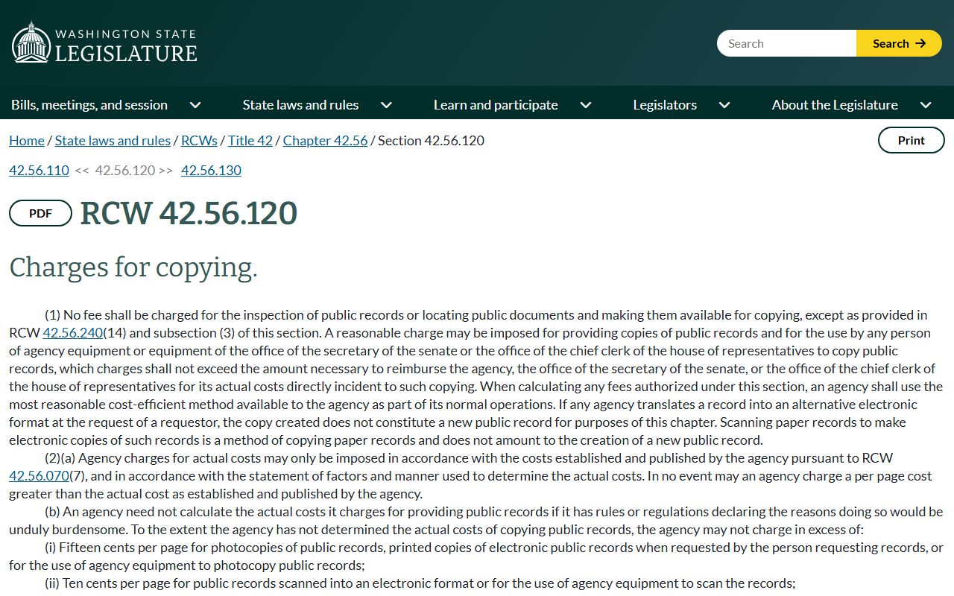
Task: Click the RCW 42.56.120 heading
Action: [189, 213]
